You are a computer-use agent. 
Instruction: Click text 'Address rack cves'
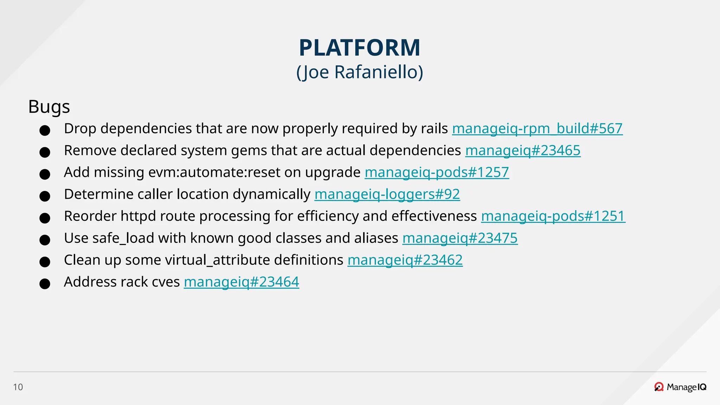tap(122, 282)
